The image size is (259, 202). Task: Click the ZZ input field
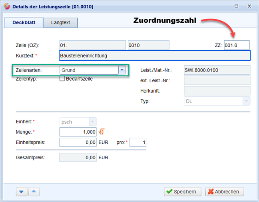(237, 45)
